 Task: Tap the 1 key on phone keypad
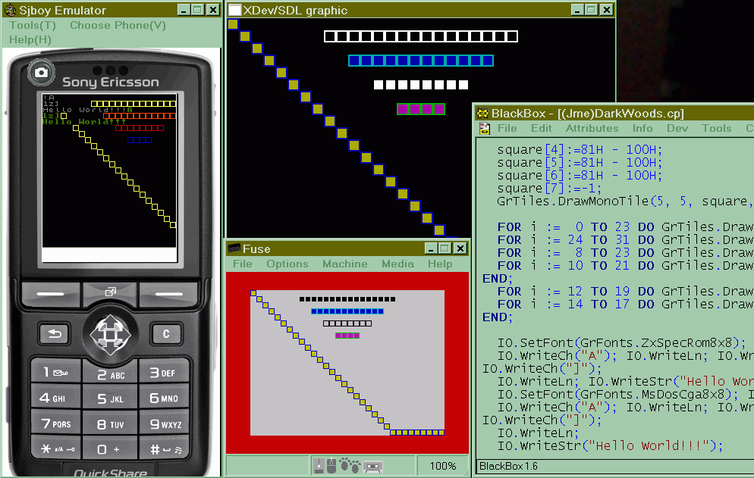(56, 372)
